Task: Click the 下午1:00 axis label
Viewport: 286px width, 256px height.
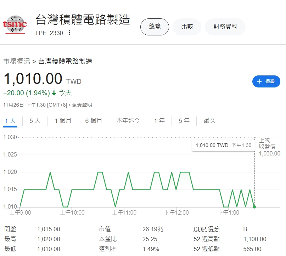Action: pyautogui.click(x=228, y=212)
